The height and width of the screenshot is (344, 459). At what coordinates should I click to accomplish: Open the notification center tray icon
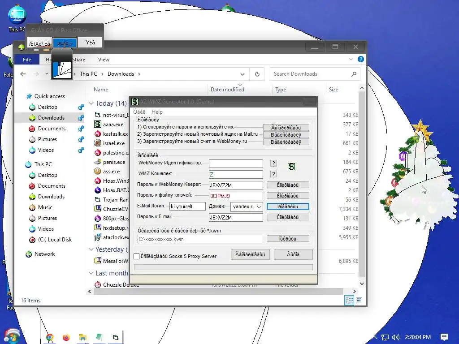[x=444, y=337]
